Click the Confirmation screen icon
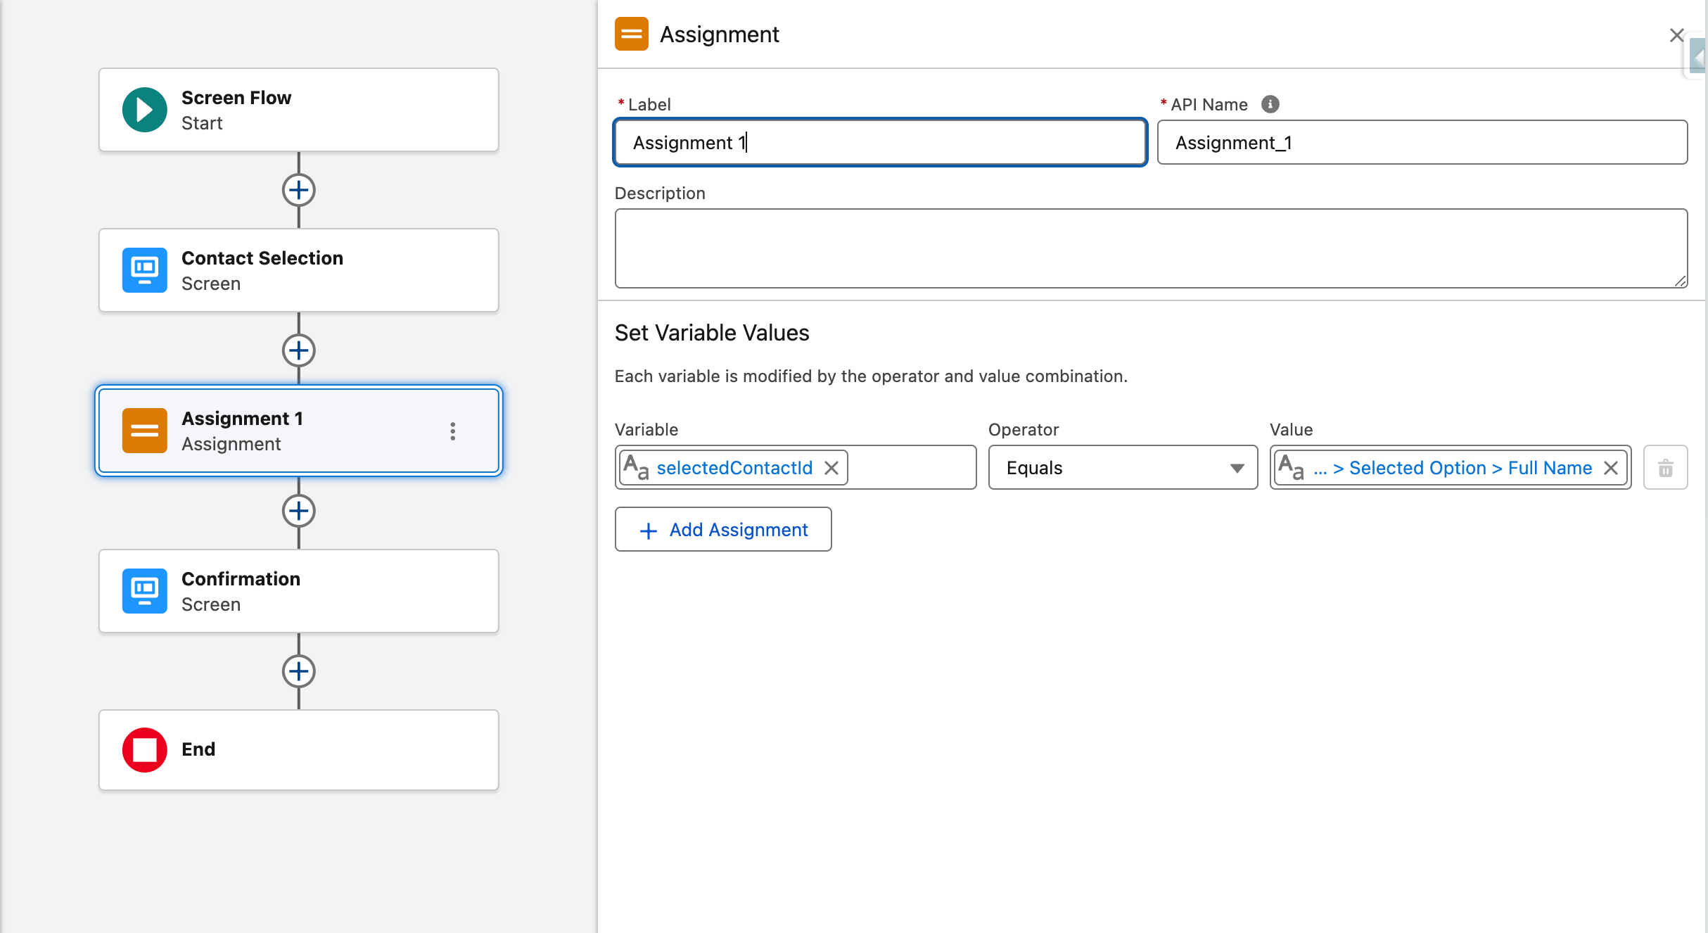1708x933 pixels. point(144,591)
